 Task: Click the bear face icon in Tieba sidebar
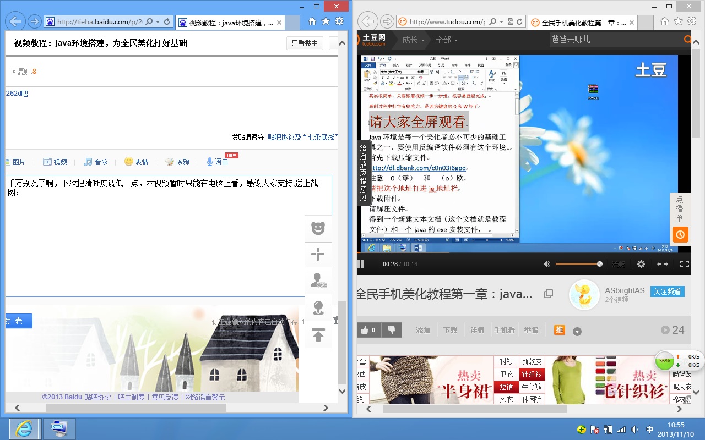tap(318, 228)
